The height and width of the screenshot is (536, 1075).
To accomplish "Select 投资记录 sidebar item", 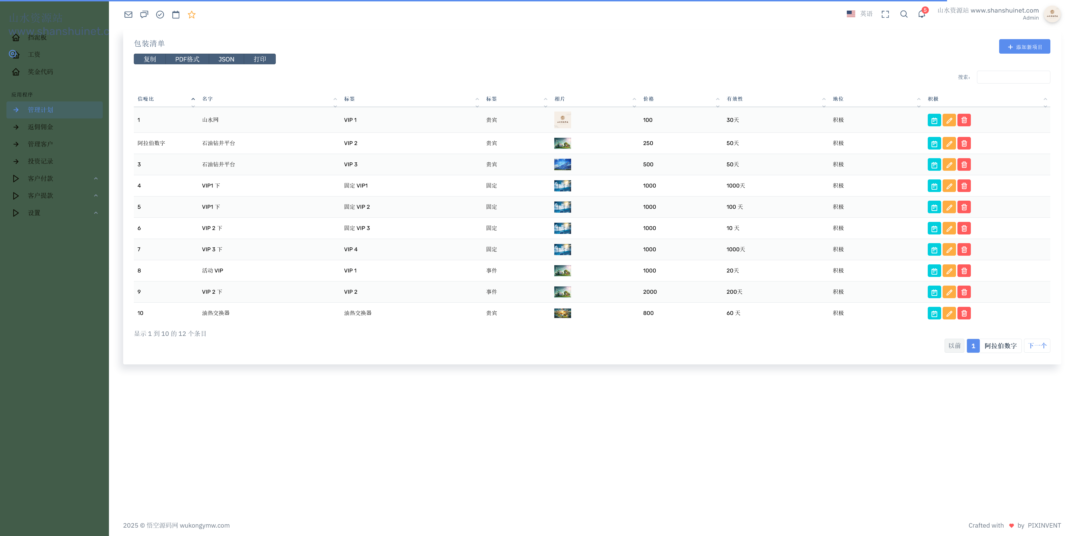I will [x=41, y=162].
